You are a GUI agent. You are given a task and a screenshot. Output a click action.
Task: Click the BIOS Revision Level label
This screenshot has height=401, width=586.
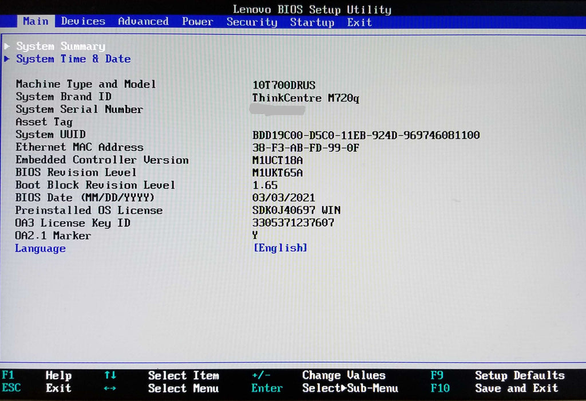click(x=76, y=172)
